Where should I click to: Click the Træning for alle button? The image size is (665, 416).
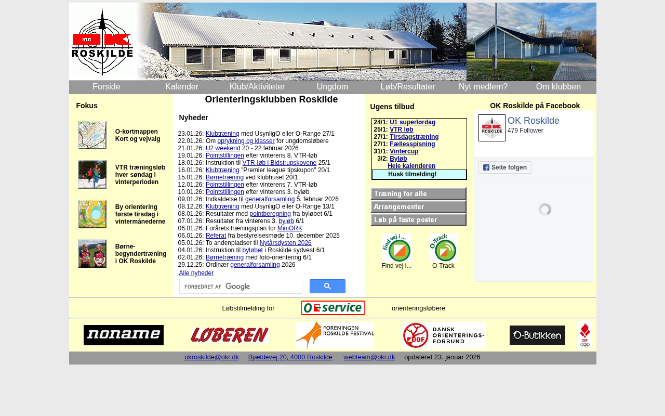pos(418,194)
